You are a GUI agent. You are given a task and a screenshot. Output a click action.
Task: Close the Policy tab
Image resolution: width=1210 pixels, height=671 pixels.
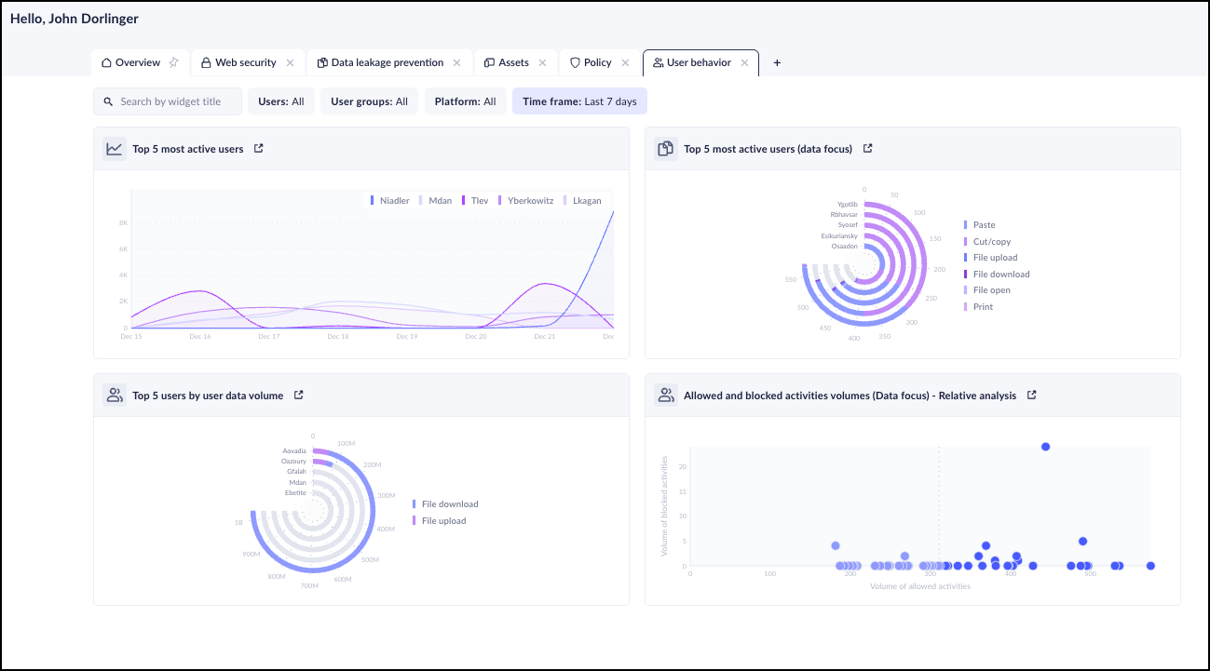coord(626,62)
